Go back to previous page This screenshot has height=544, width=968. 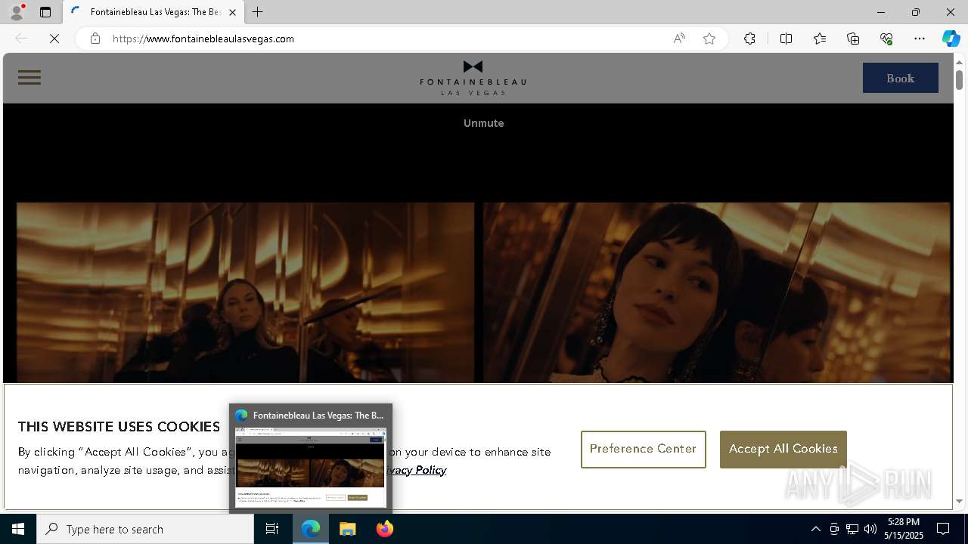coord(21,39)
